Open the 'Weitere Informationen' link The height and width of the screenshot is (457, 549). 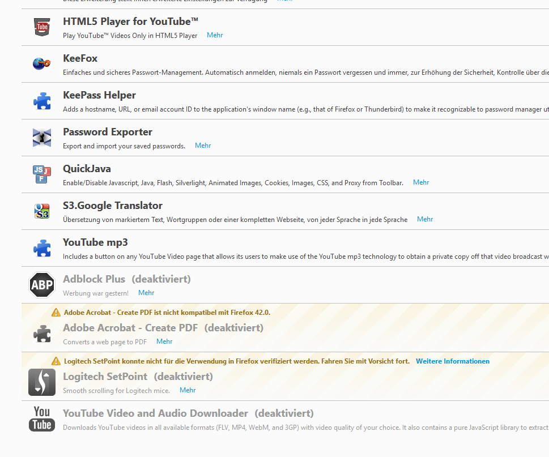(453, 361)
